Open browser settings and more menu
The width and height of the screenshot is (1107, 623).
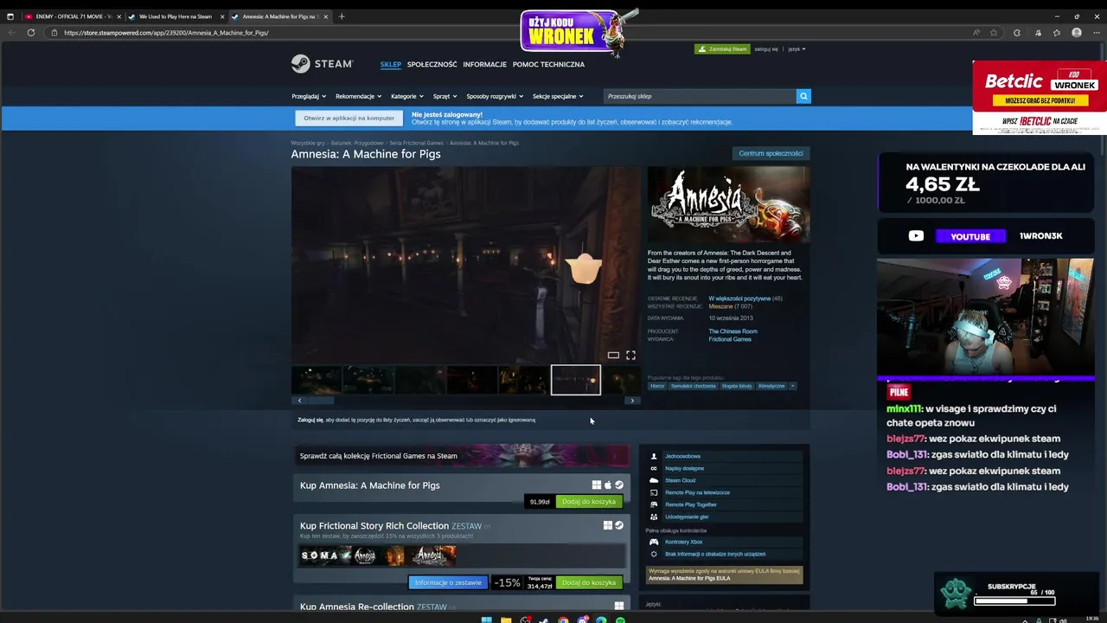coord(1096,33)
